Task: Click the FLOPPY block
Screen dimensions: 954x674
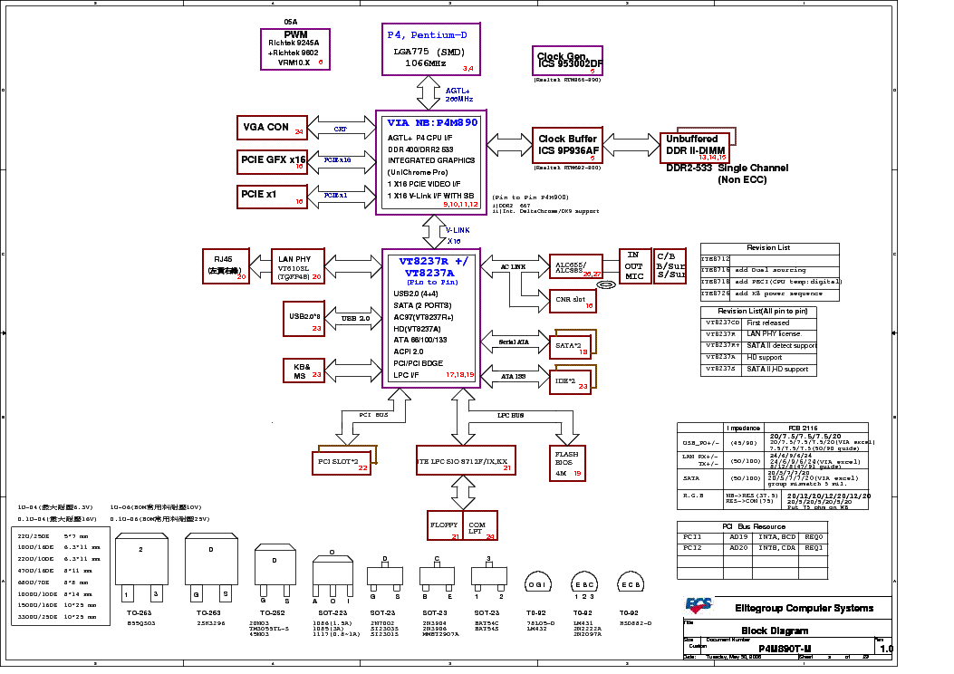Action: point(446,525)
